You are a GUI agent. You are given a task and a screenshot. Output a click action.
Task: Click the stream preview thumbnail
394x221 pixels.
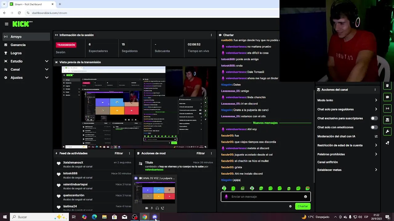[135, 107]
